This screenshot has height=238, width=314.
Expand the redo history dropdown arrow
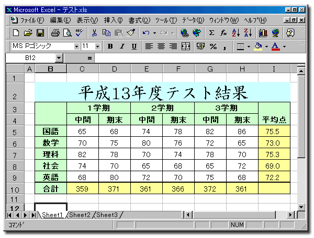pos(173,33)
